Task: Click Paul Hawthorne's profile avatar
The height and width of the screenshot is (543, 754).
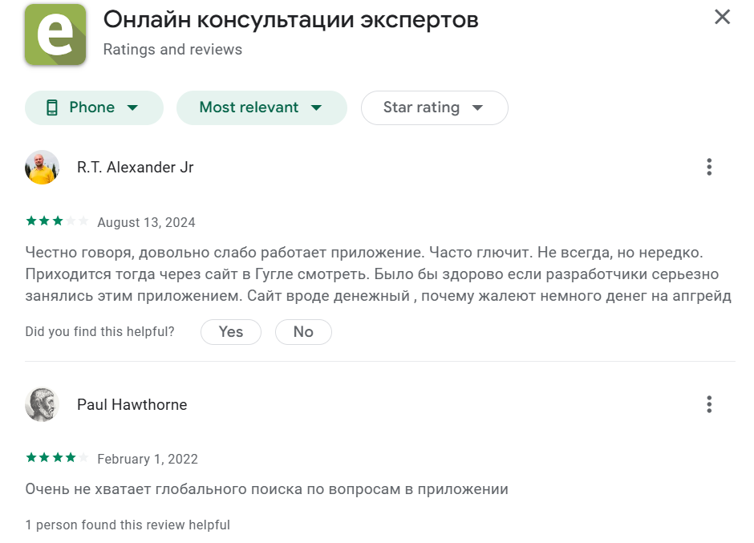Action: coord(42,404)
